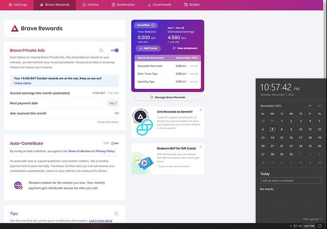Click Add an event or reminder field
327x229 pixels.
tap(291, 181)
